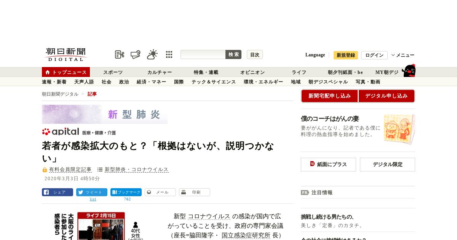Select 社会 submenu item
This screenshot has width=457, height=240.
[x=106, y=82]
